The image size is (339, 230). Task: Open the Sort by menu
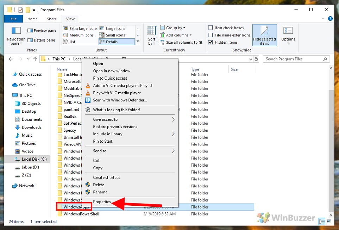click(152, 36)
